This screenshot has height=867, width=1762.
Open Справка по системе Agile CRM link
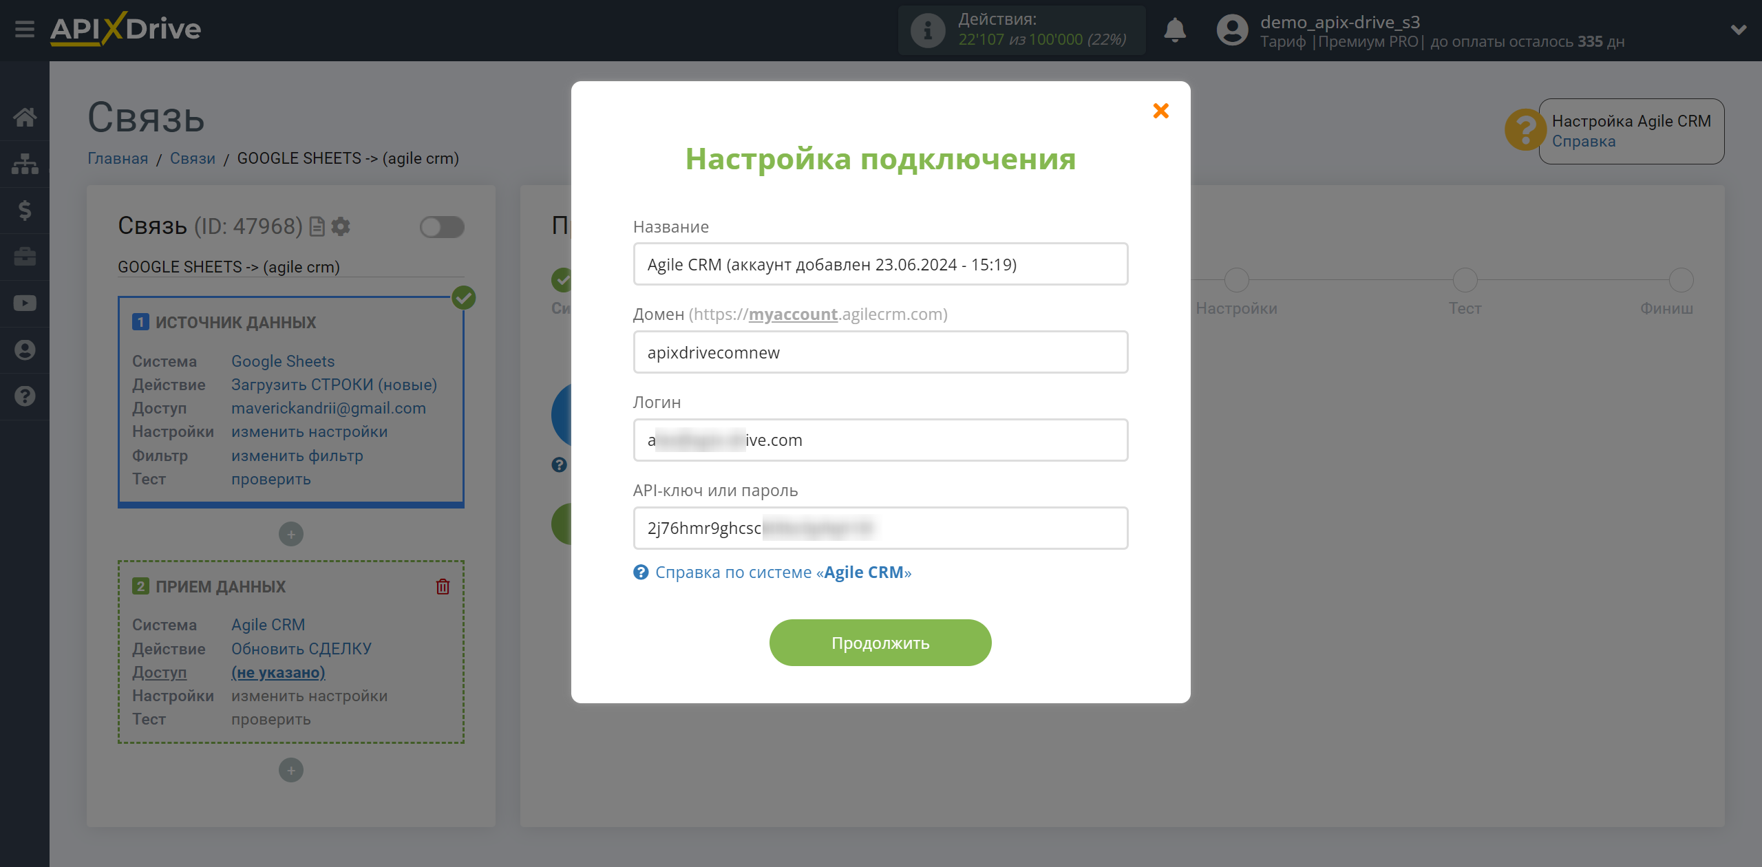783,572
